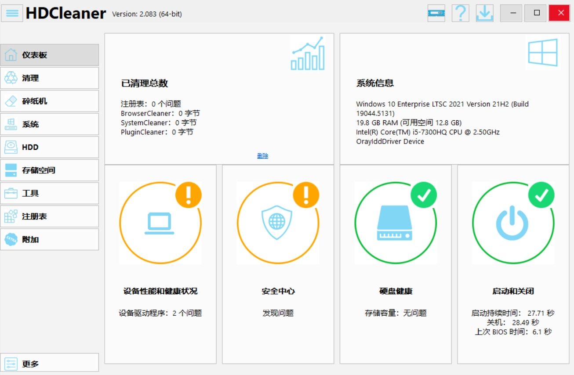Click the 启动和关闭 card title
This screenshot has width=574, height=375.
pyautogui.click(x=513, y=291)
